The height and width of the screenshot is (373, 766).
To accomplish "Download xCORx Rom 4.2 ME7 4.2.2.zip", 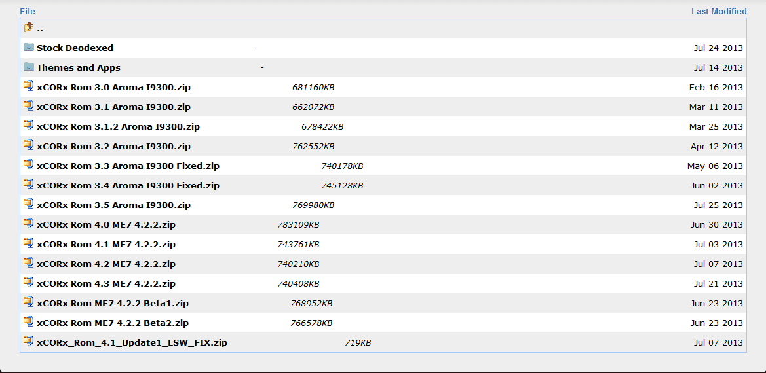I will click(x=106, y=264).
